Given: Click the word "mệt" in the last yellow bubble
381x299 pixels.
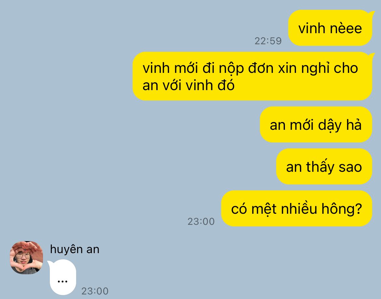Looking at the screenshot, I should tap(264, 210).
